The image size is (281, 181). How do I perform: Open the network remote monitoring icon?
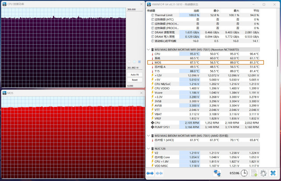[x=217, y=173]
